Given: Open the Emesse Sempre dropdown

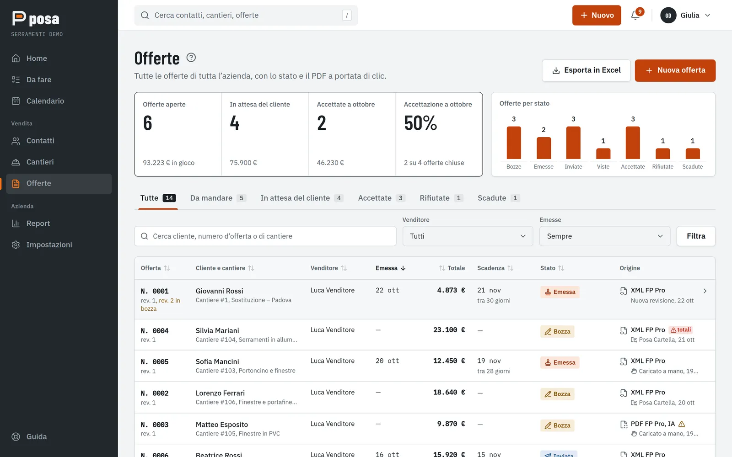Looking at the screenshot, I should (604, 236).
